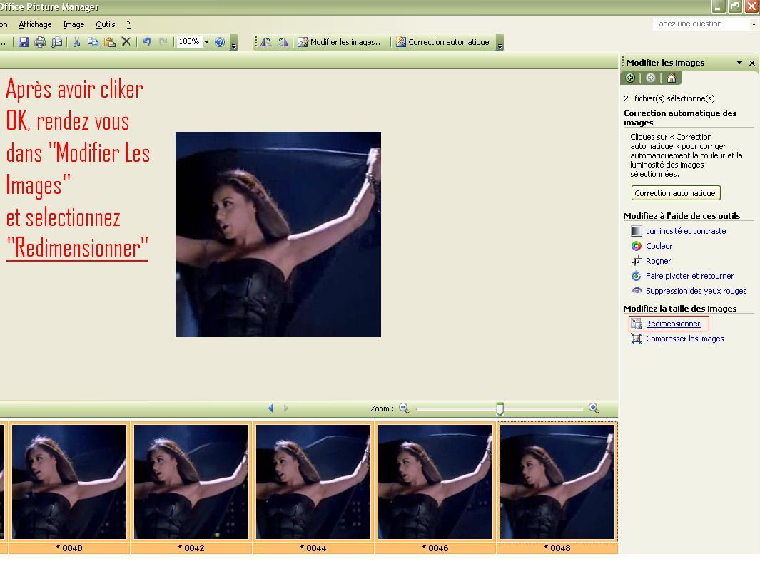Click the task pane Forward arrow icon
The width and height of the screenshot is (760, 571).
[x=650, y=78]
